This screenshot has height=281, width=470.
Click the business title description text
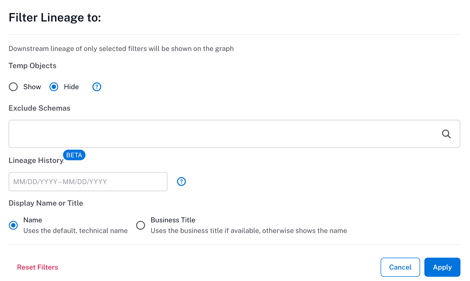coord(249,231)
